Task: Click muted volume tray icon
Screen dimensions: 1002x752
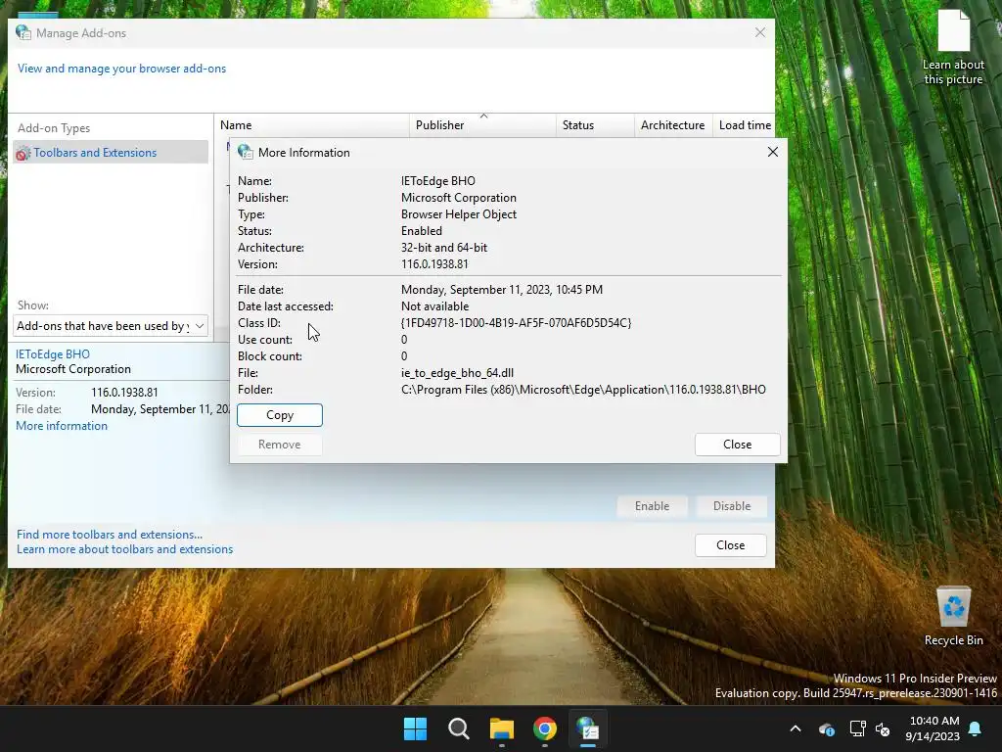Action: click(883, 728)
